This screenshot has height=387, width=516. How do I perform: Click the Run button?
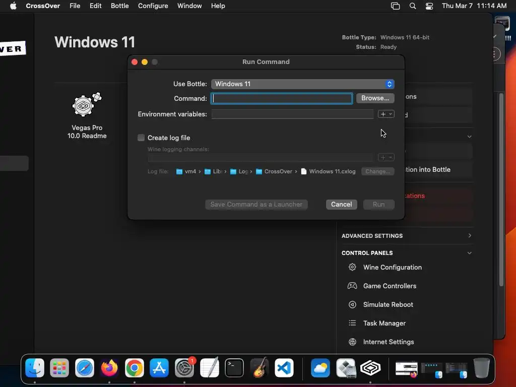[x=379, y=205]
